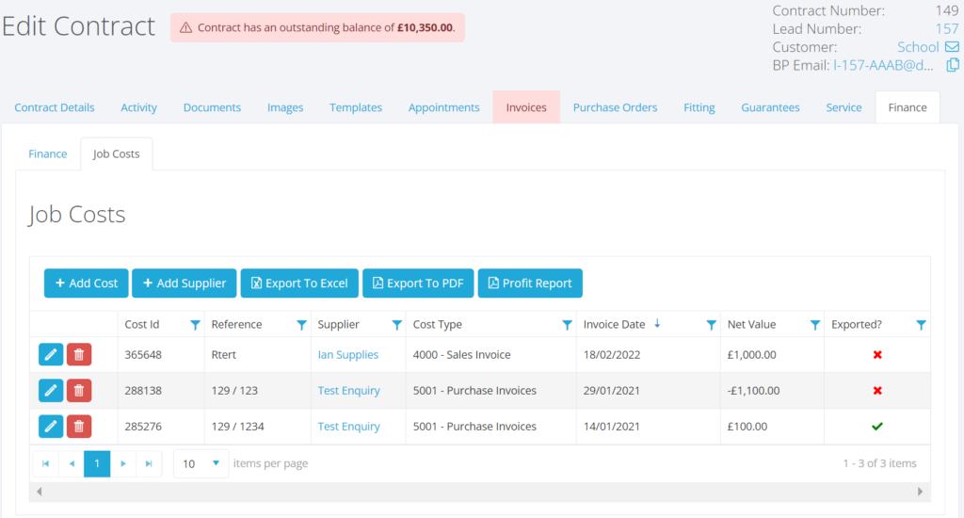The height and width of the screenshot is (518, 964).
Task: Open the Cost Type column filter
Action: click(x=567, y=325)
